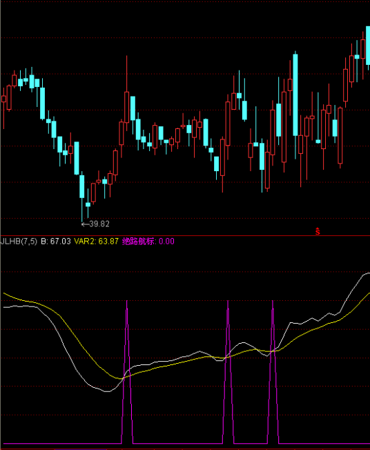Click the 39.82 low price label
370x450 pixels.
tap(99, 224)
